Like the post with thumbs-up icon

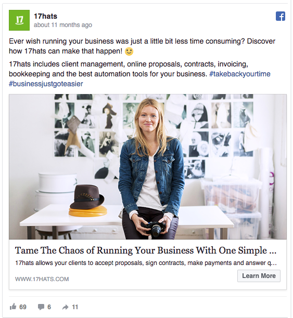click(13, 307)
